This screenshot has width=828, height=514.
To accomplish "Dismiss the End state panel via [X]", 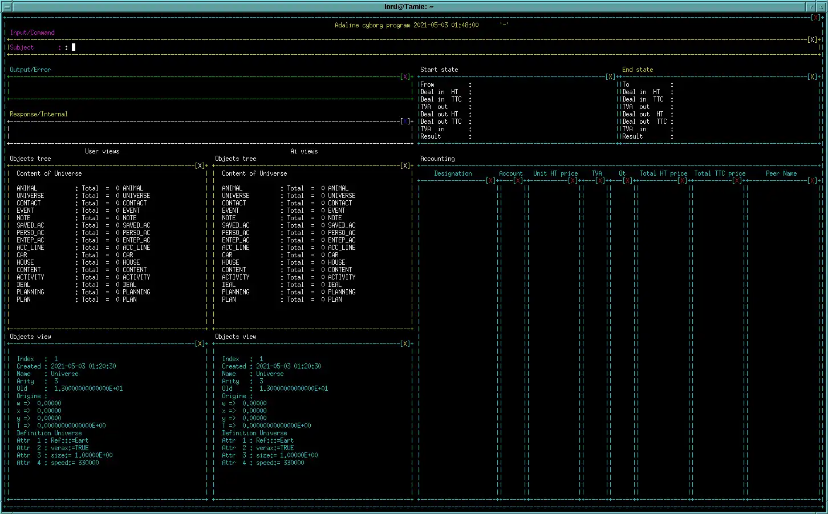I will click(x=812, y=77).
